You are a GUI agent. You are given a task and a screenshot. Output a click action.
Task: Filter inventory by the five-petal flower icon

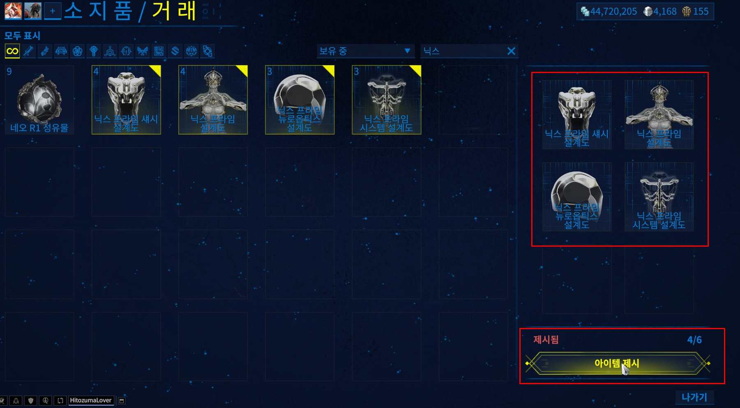click(77, 51)
